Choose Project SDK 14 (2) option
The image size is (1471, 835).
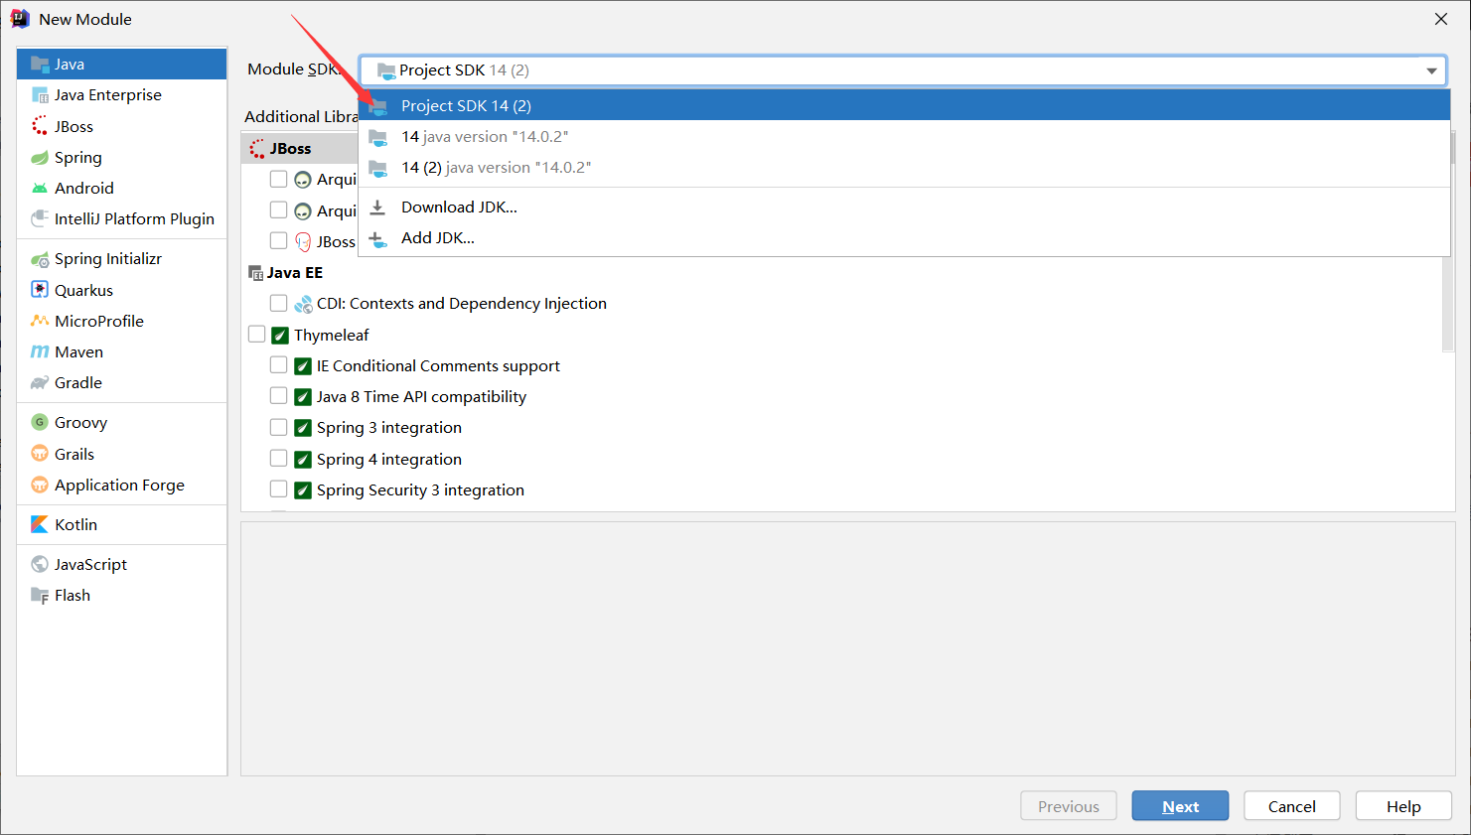pos(904,105)
